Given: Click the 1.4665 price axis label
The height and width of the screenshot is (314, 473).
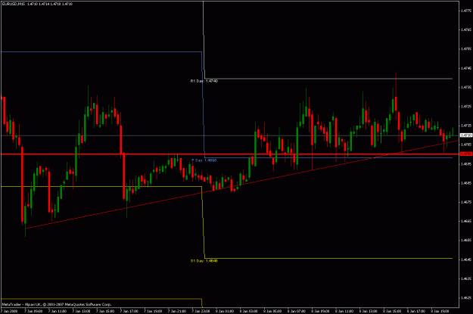Looking at the screenshot, I should (x=466, y=221).
